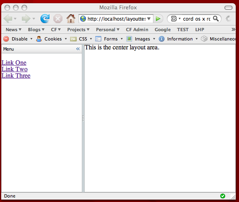Click the green Go arrow button

(158, 19)
